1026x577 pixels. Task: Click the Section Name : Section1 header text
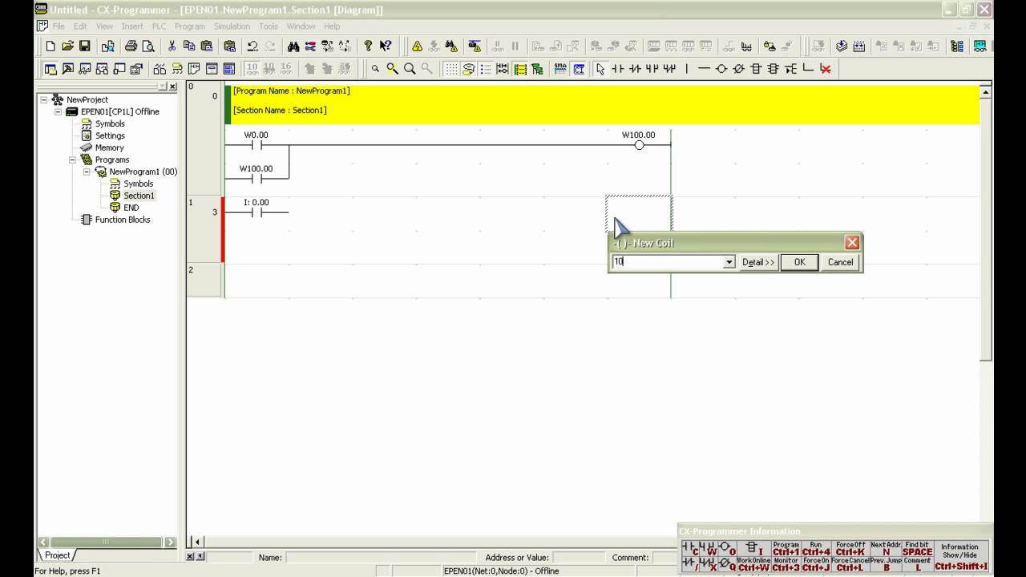pyautogui.click(x=280, y=111)
